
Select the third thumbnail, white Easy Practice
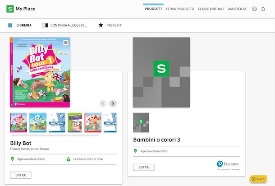coord(57,122)
